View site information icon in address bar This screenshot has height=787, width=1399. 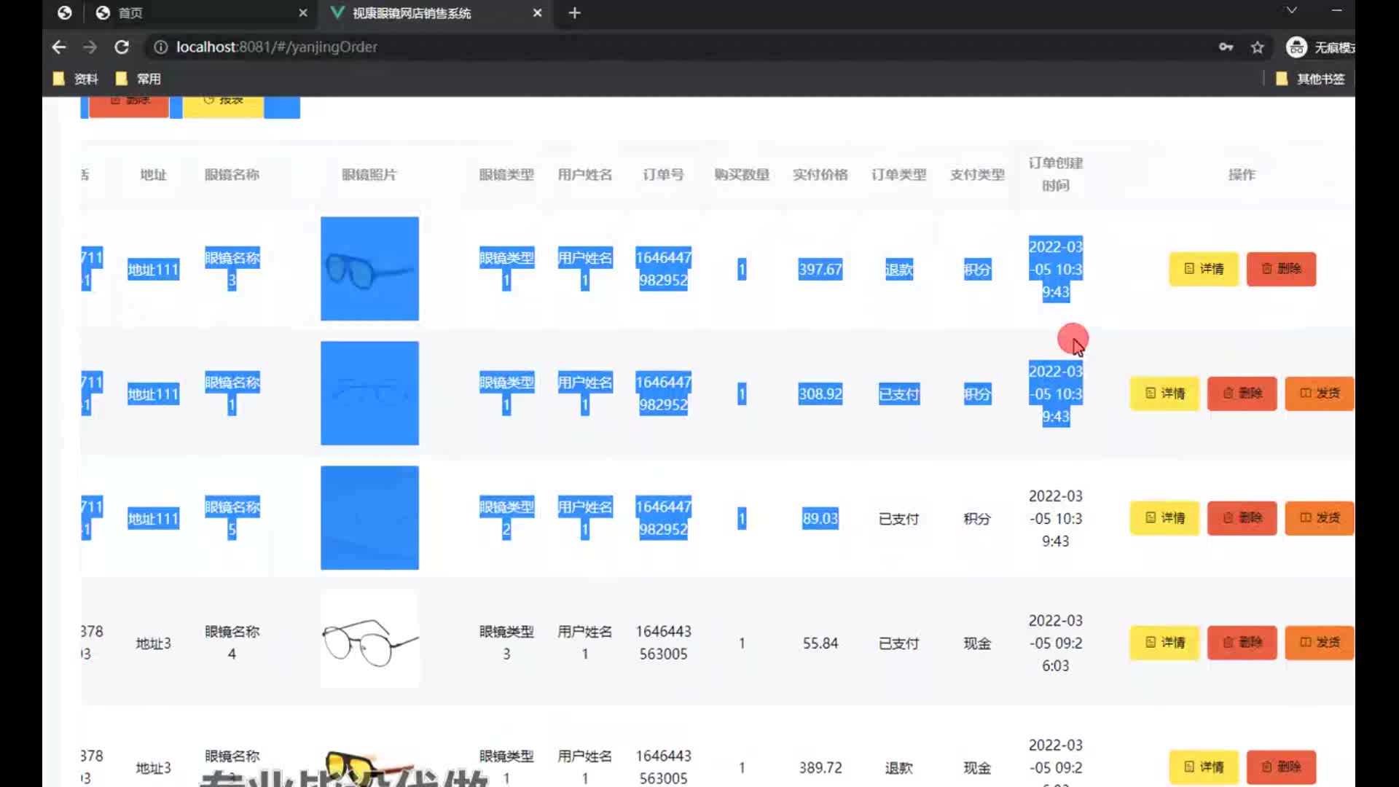click(x=160, y=47)
